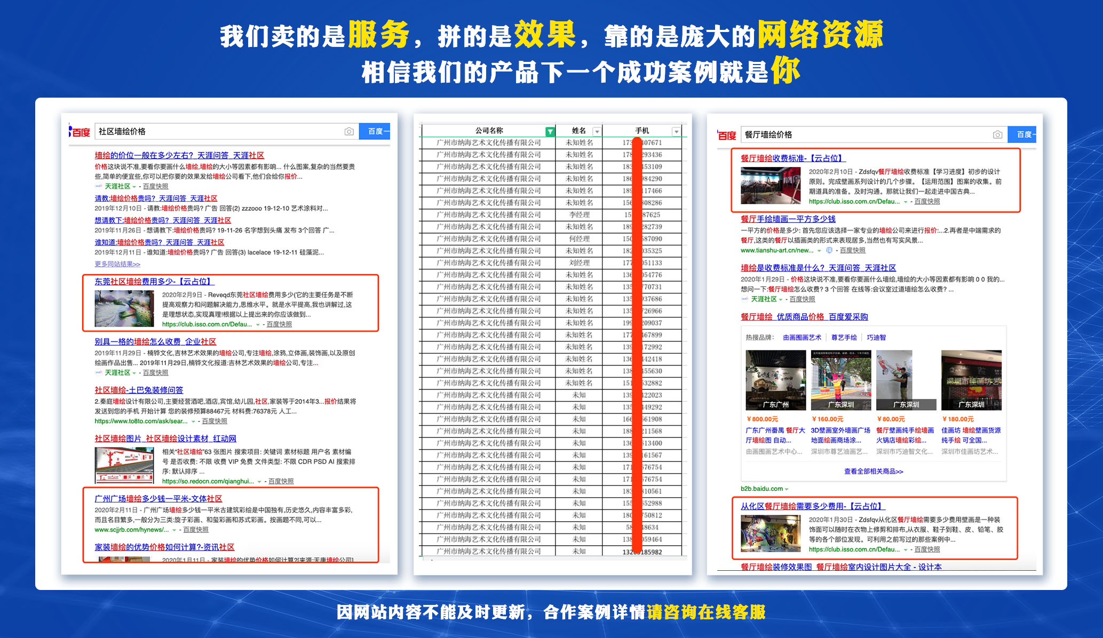Expand arrow beside www.tianshu-art.cn URL
Screen dimensions: 1103x638
(x=819, y=251)
